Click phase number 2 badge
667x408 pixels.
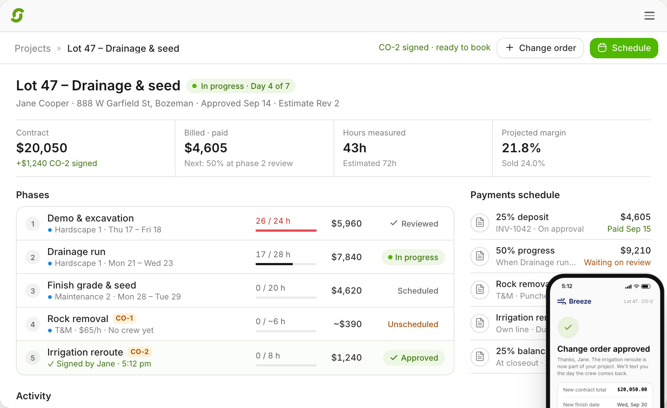(x=33, y=257)
